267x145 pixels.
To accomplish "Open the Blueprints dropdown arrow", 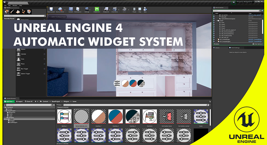I will click(x=110, y=10).
